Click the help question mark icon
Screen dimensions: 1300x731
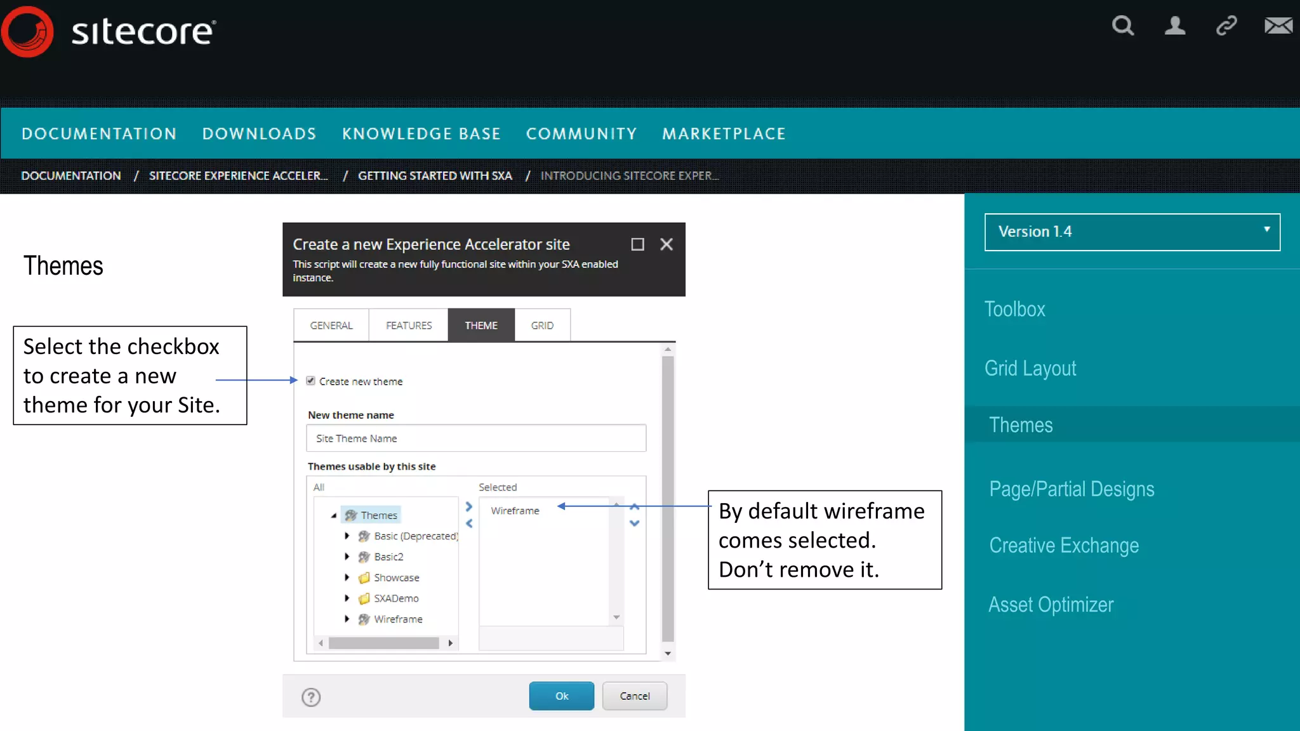(x=311, y=697)
